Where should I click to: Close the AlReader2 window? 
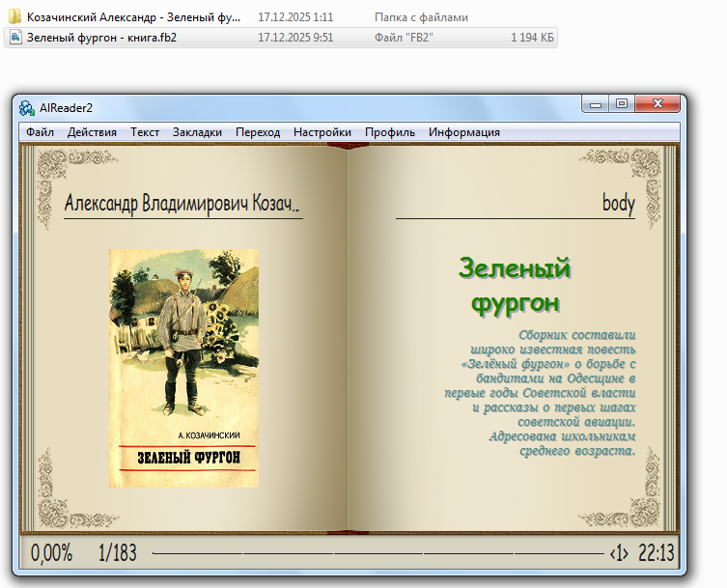[657, 104]
